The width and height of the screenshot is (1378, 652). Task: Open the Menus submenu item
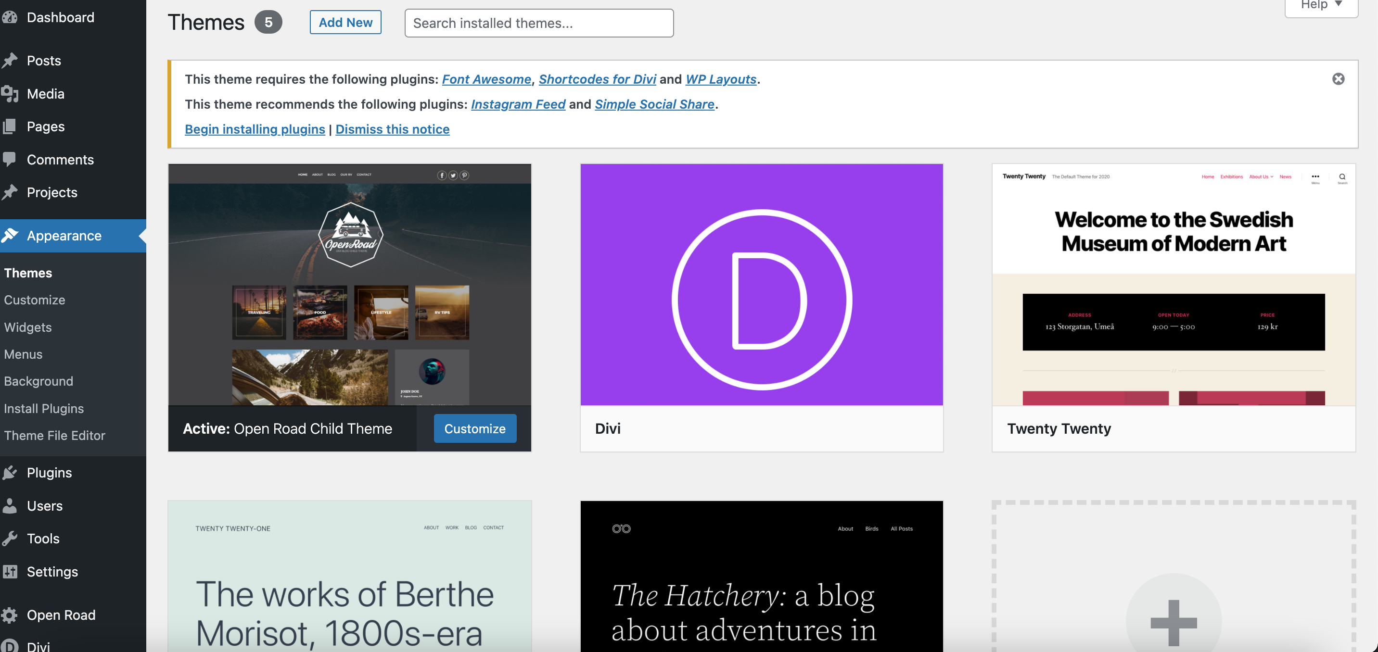[x=23, y=354]
